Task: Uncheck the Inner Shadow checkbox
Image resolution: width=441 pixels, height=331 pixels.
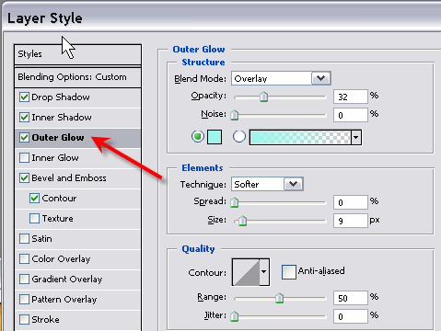Action: 24,118
